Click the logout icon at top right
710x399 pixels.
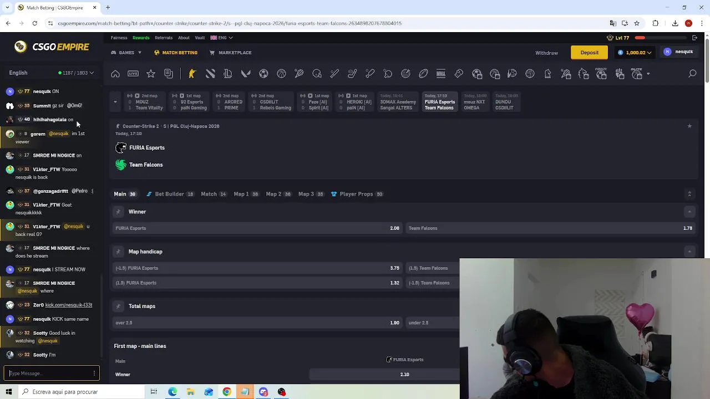tap(694, 38)
